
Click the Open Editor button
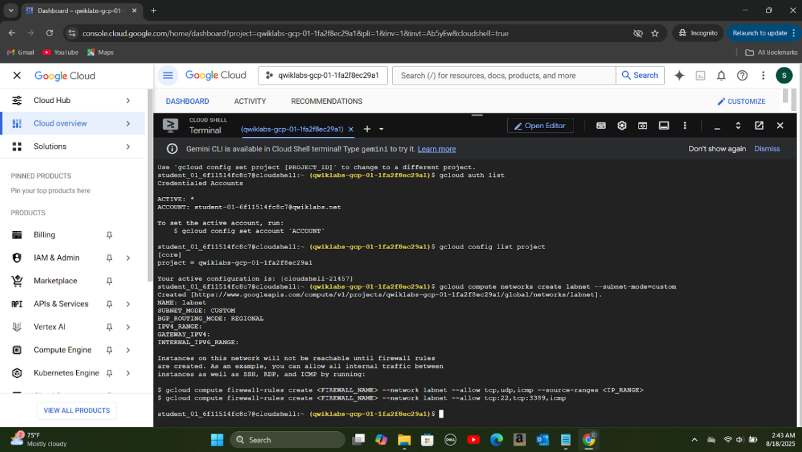coord(540,126)
